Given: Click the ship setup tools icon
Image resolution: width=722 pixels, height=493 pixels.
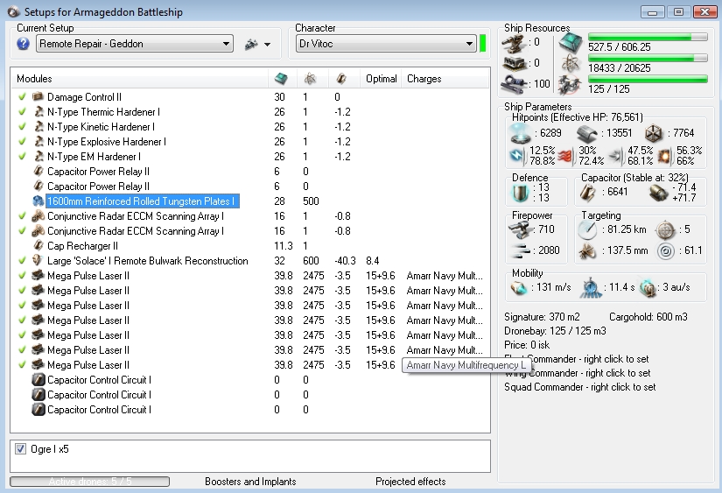Looking at the screenshot, I should [x=251, y=45].
